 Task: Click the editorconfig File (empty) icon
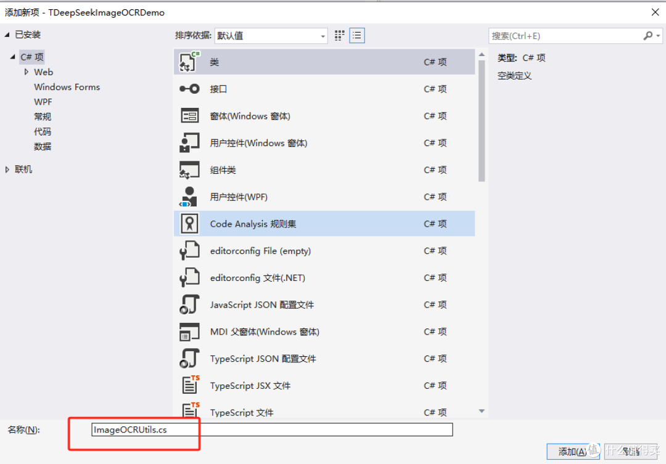(x=189, y=250)
